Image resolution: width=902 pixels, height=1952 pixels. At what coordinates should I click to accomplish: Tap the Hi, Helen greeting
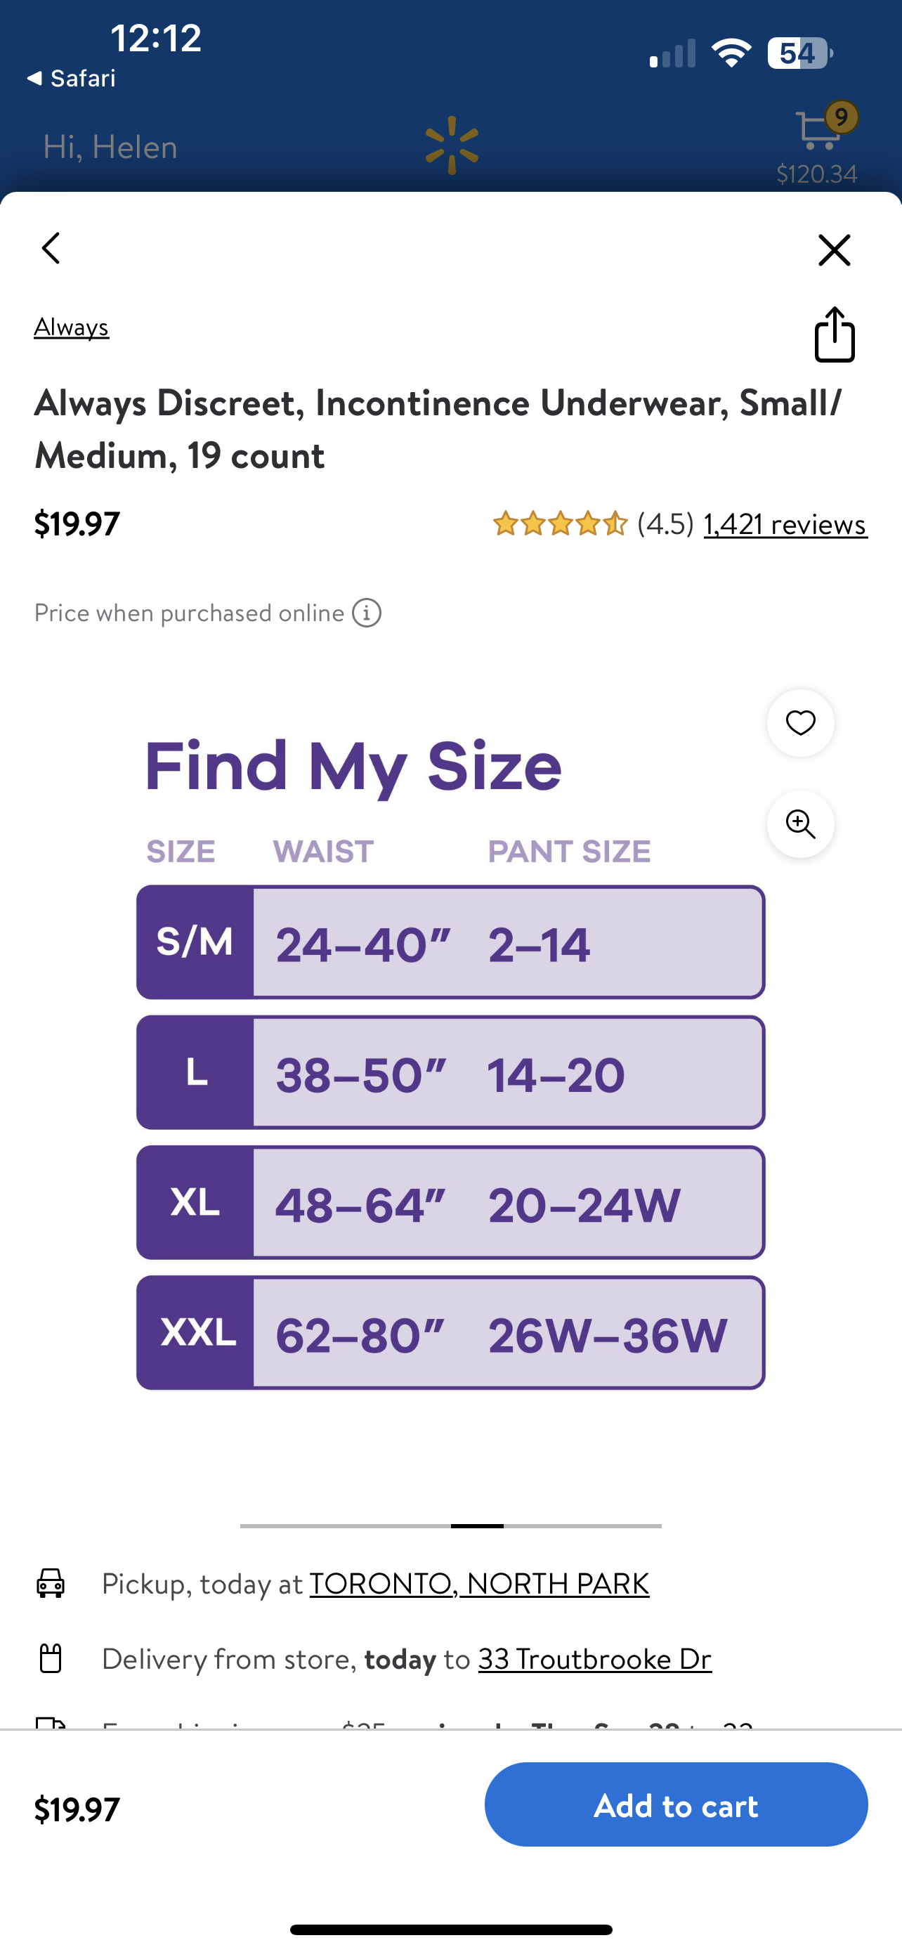point(110,146)
